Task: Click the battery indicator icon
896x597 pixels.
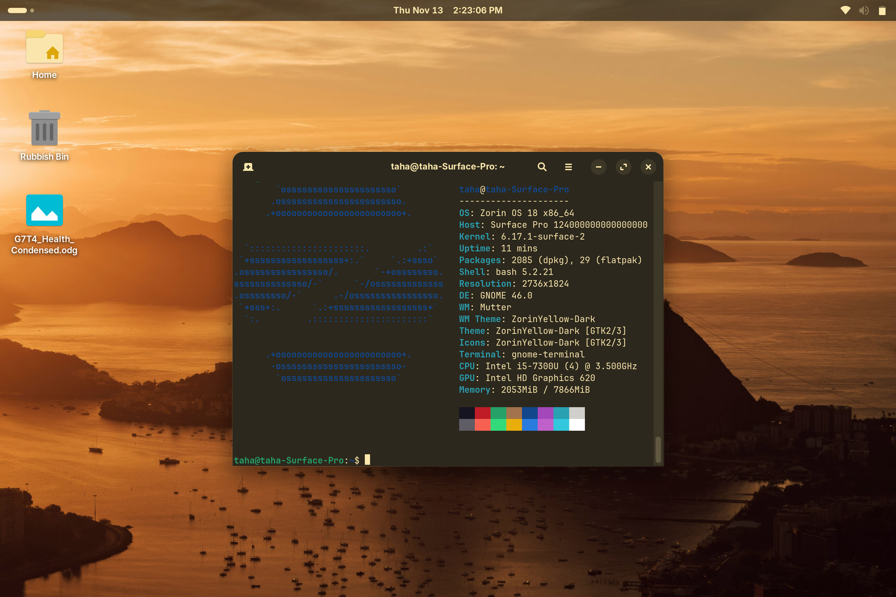Action: (x=882, y=10)
